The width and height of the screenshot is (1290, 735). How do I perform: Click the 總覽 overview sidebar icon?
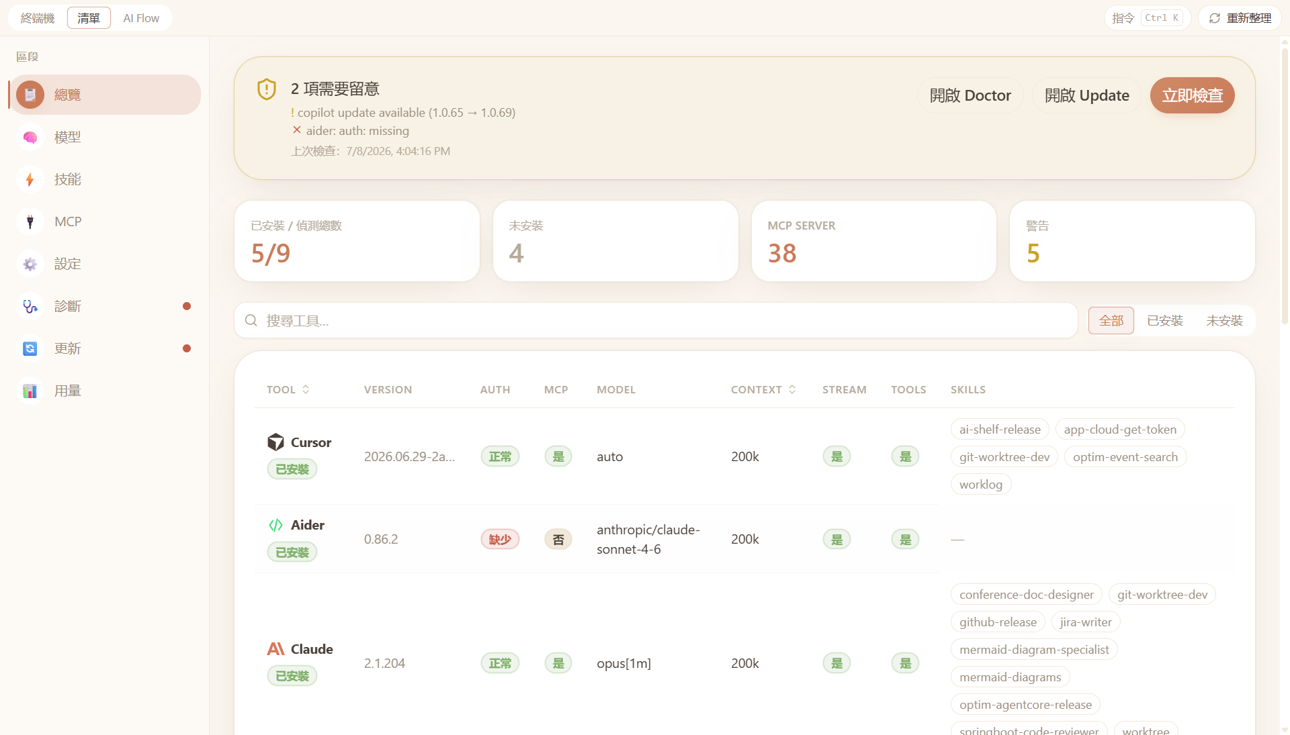pyautogui.click(x=30, y=95)
